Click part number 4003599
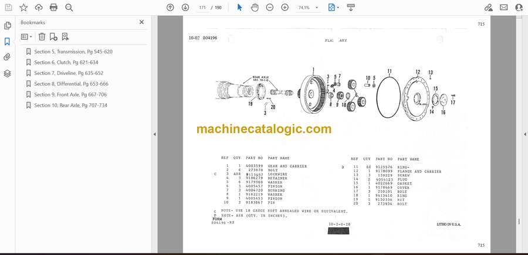 tap(253, 166)
